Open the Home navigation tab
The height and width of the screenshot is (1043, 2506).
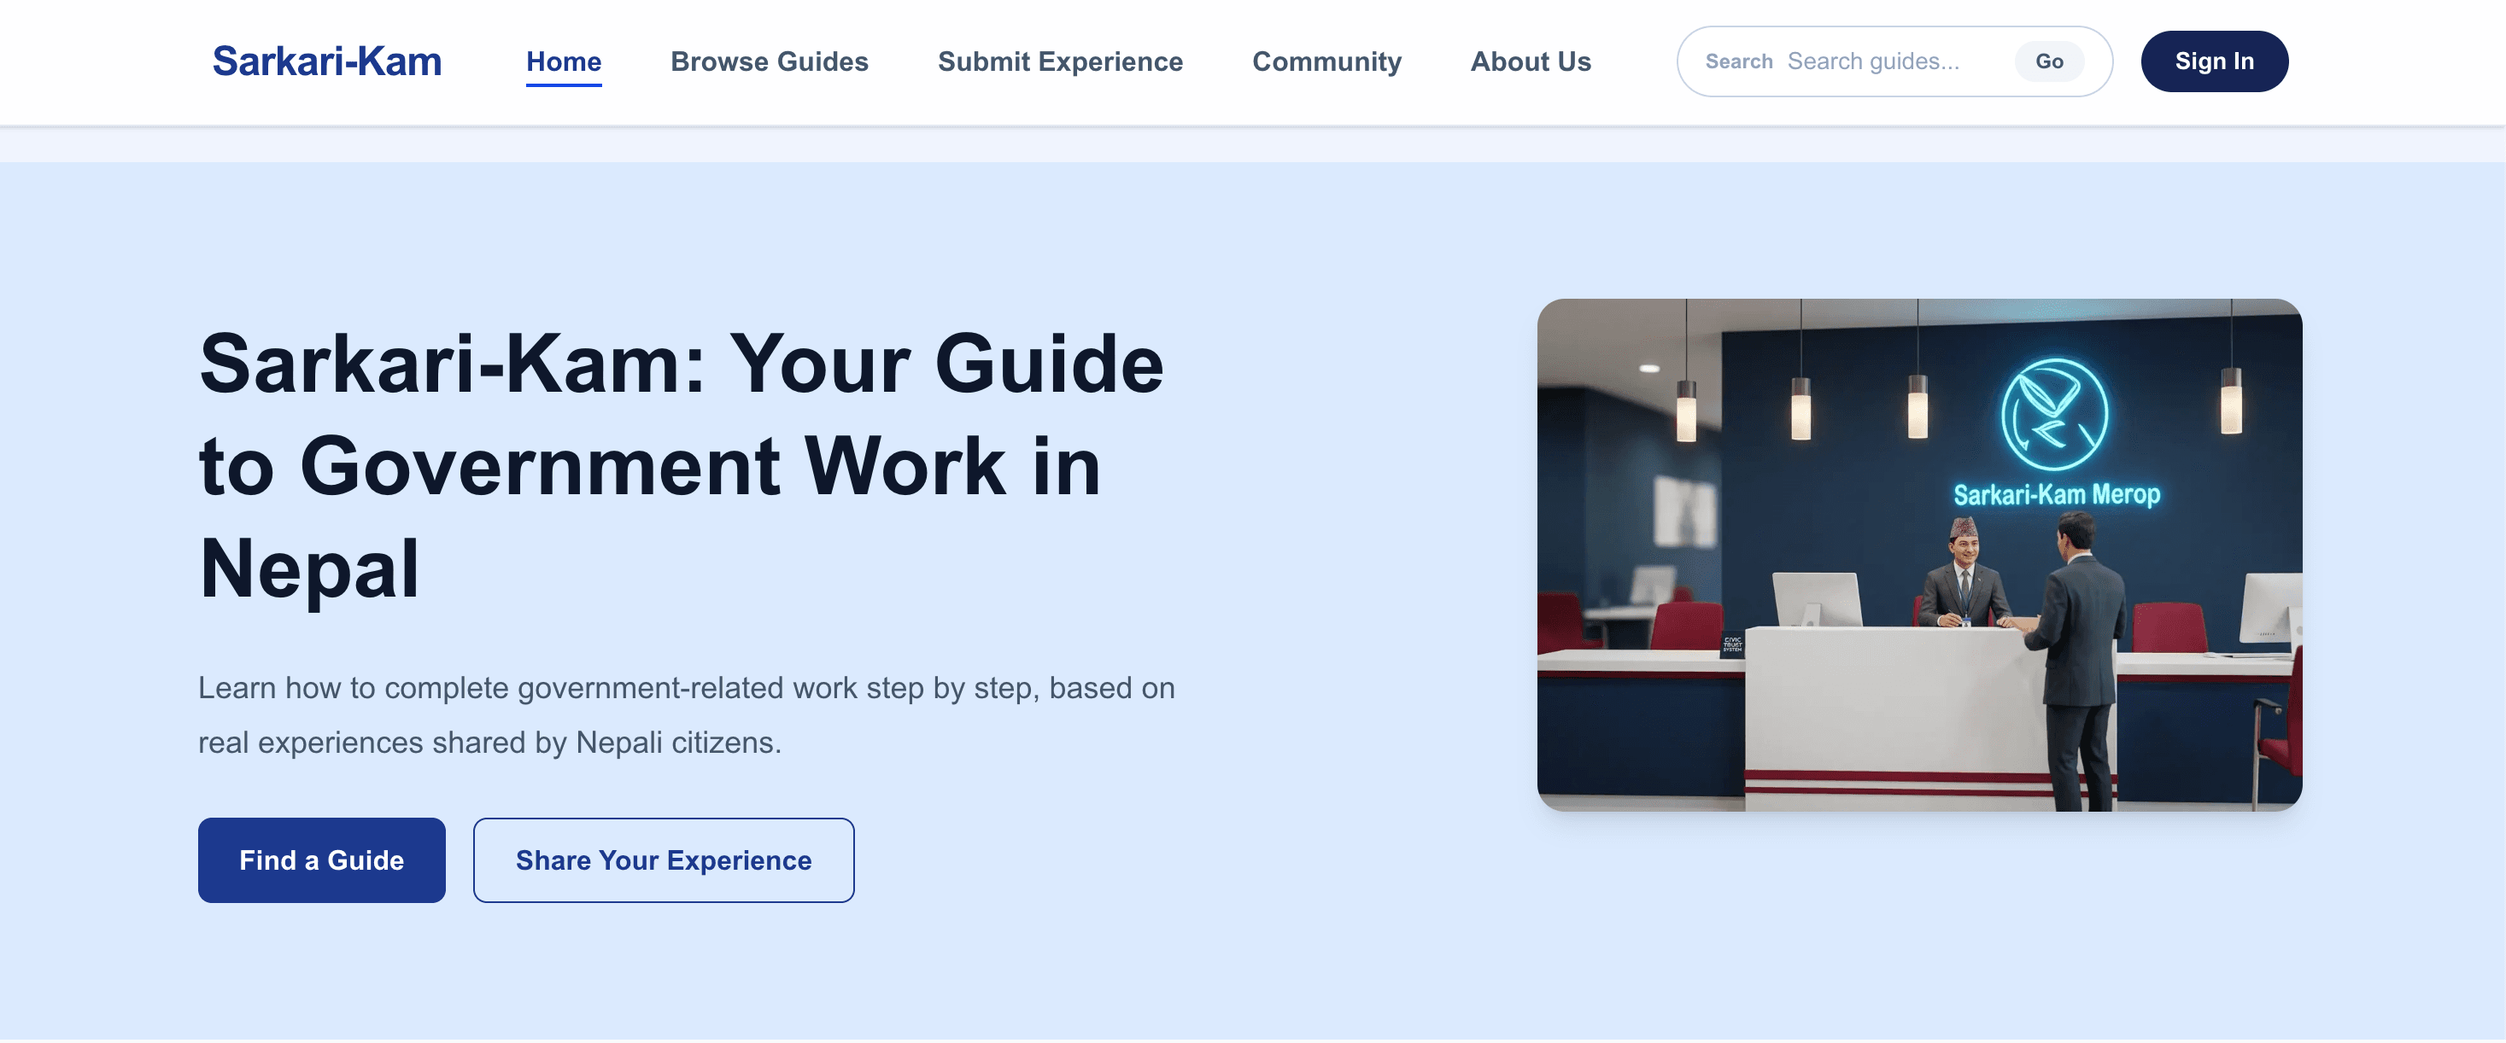[x=563, y=61]
